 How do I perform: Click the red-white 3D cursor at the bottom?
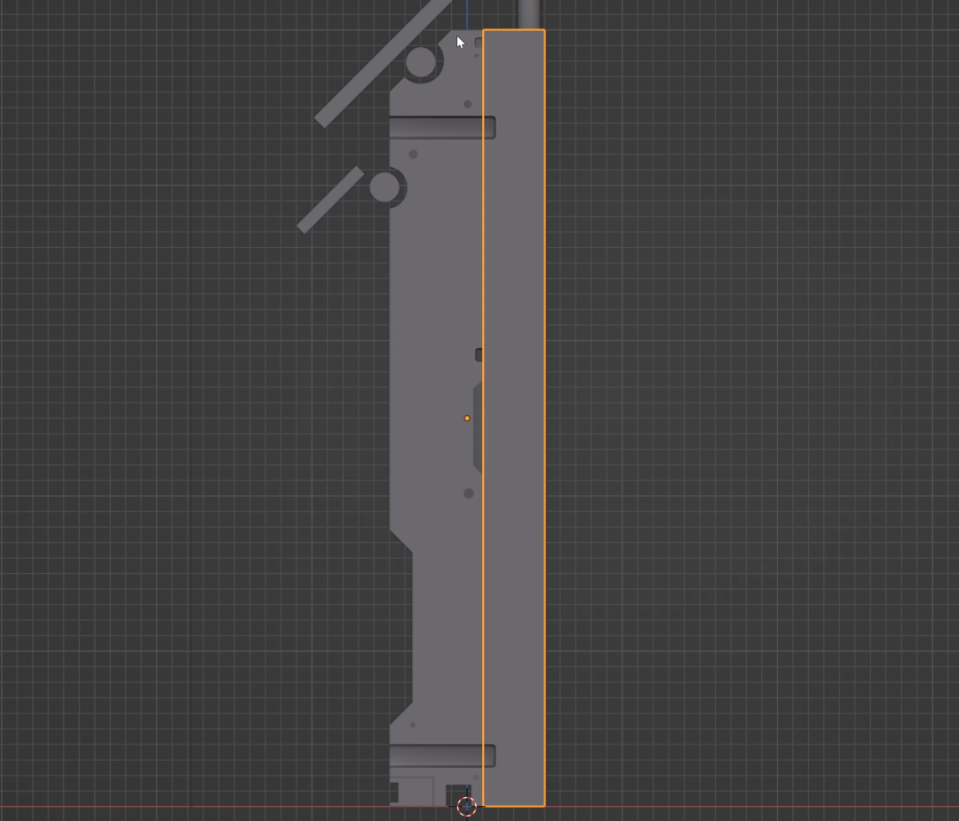click(x=467, y=806)
